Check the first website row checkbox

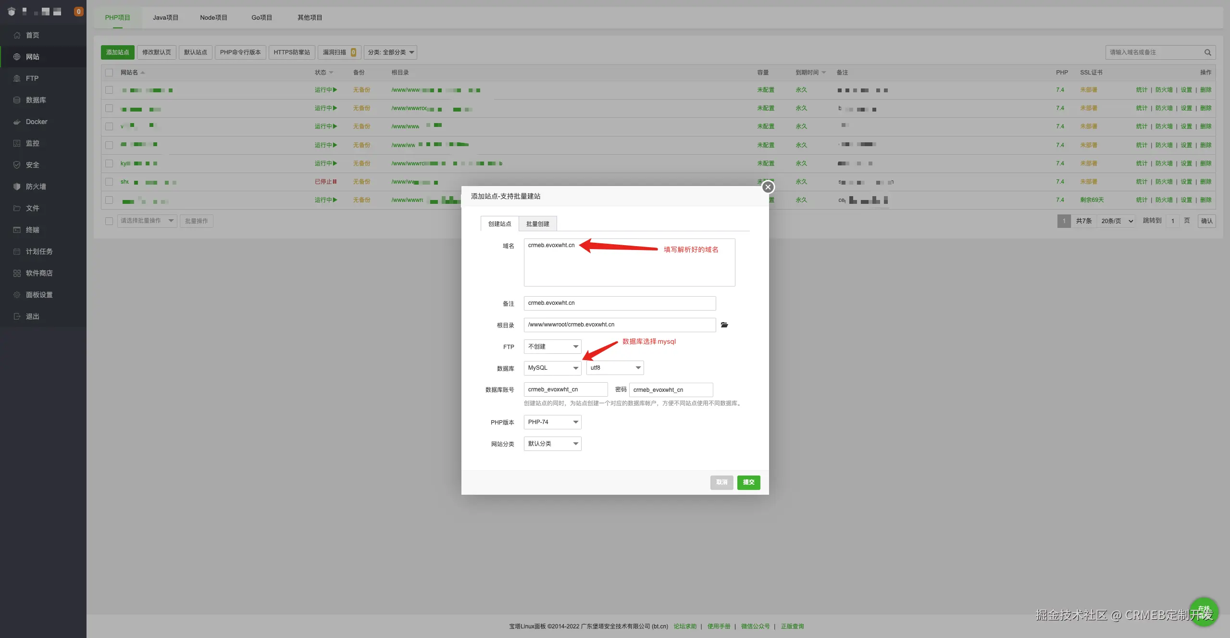109,90
